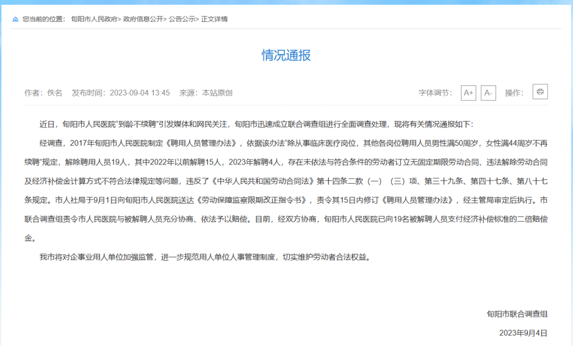Select the 来源：本站原创 source text
This screenshot has width=573, height=346.
click(x=206, y=93)
